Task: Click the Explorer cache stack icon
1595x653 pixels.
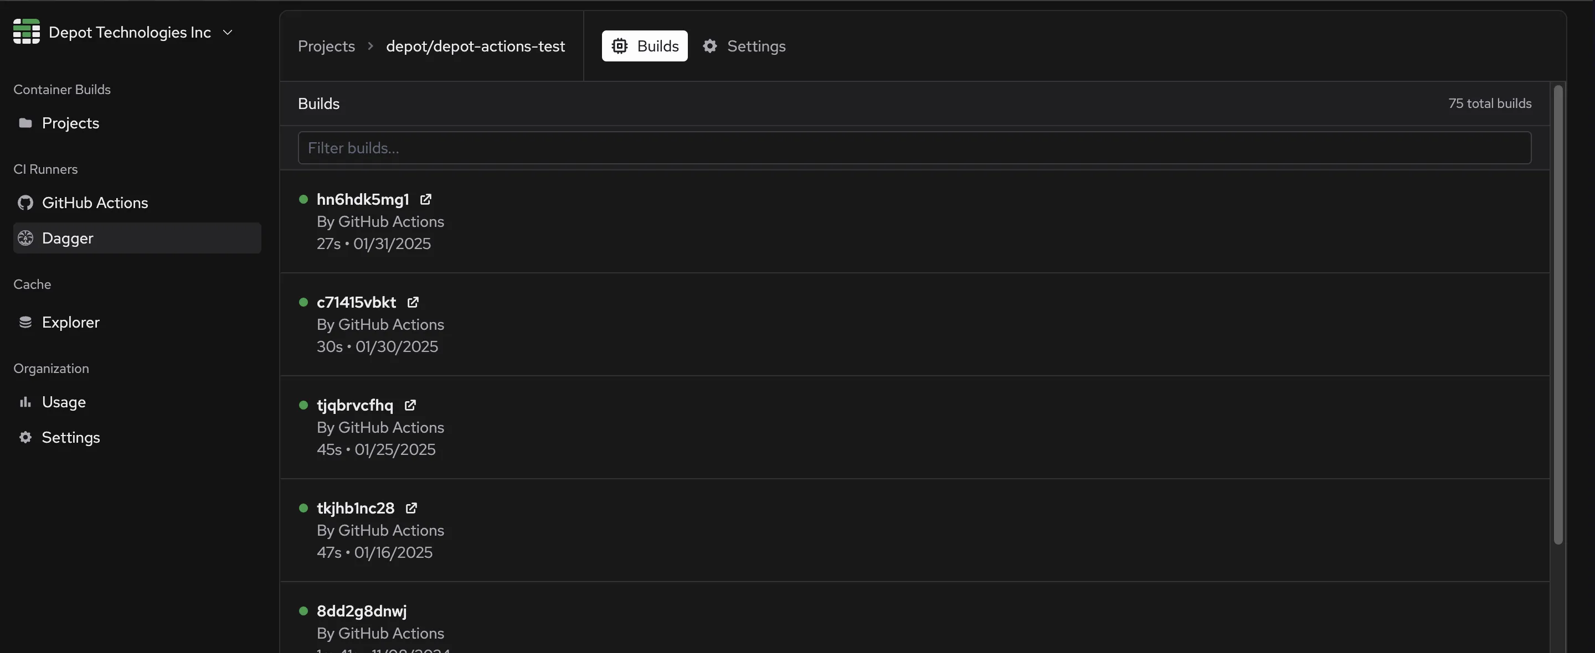Action: (25, 322)
